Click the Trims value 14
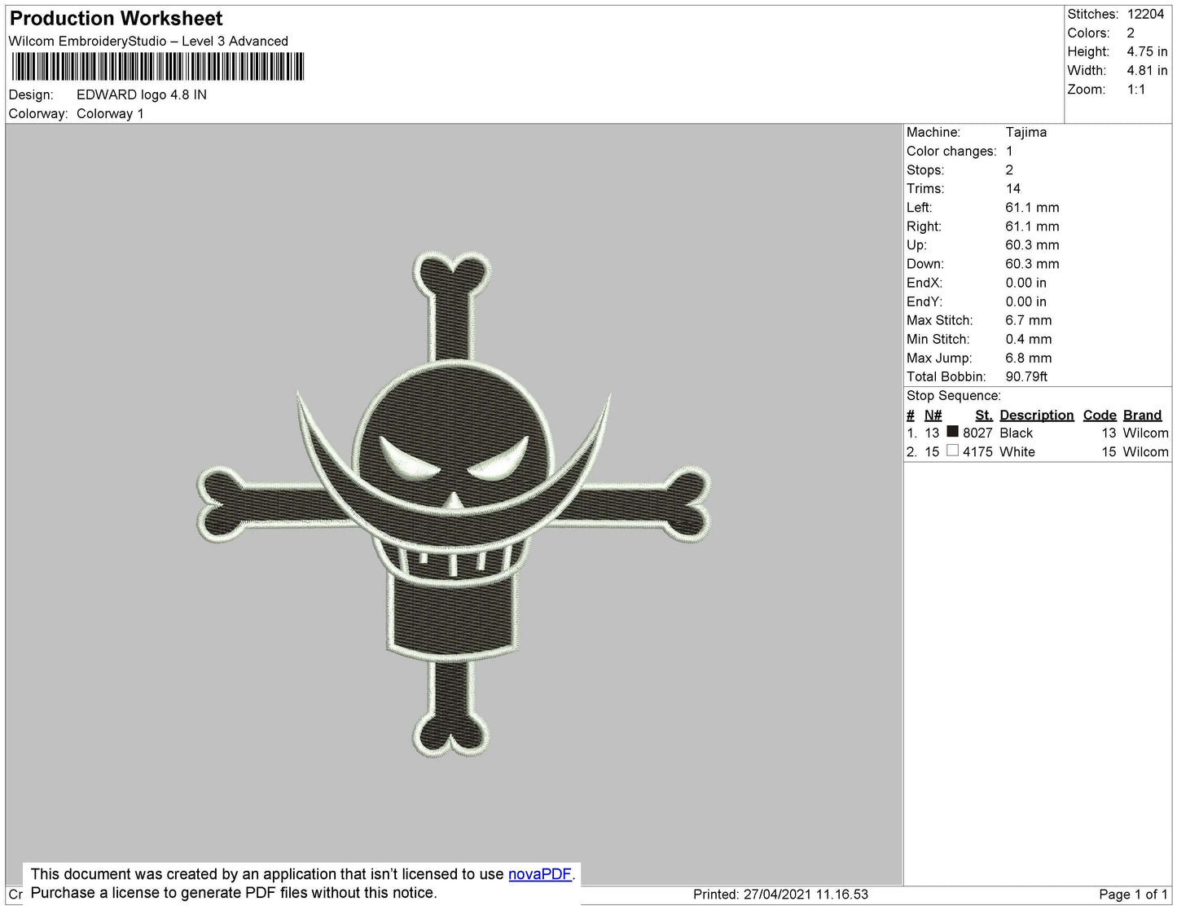 (x=1012, y=188)
